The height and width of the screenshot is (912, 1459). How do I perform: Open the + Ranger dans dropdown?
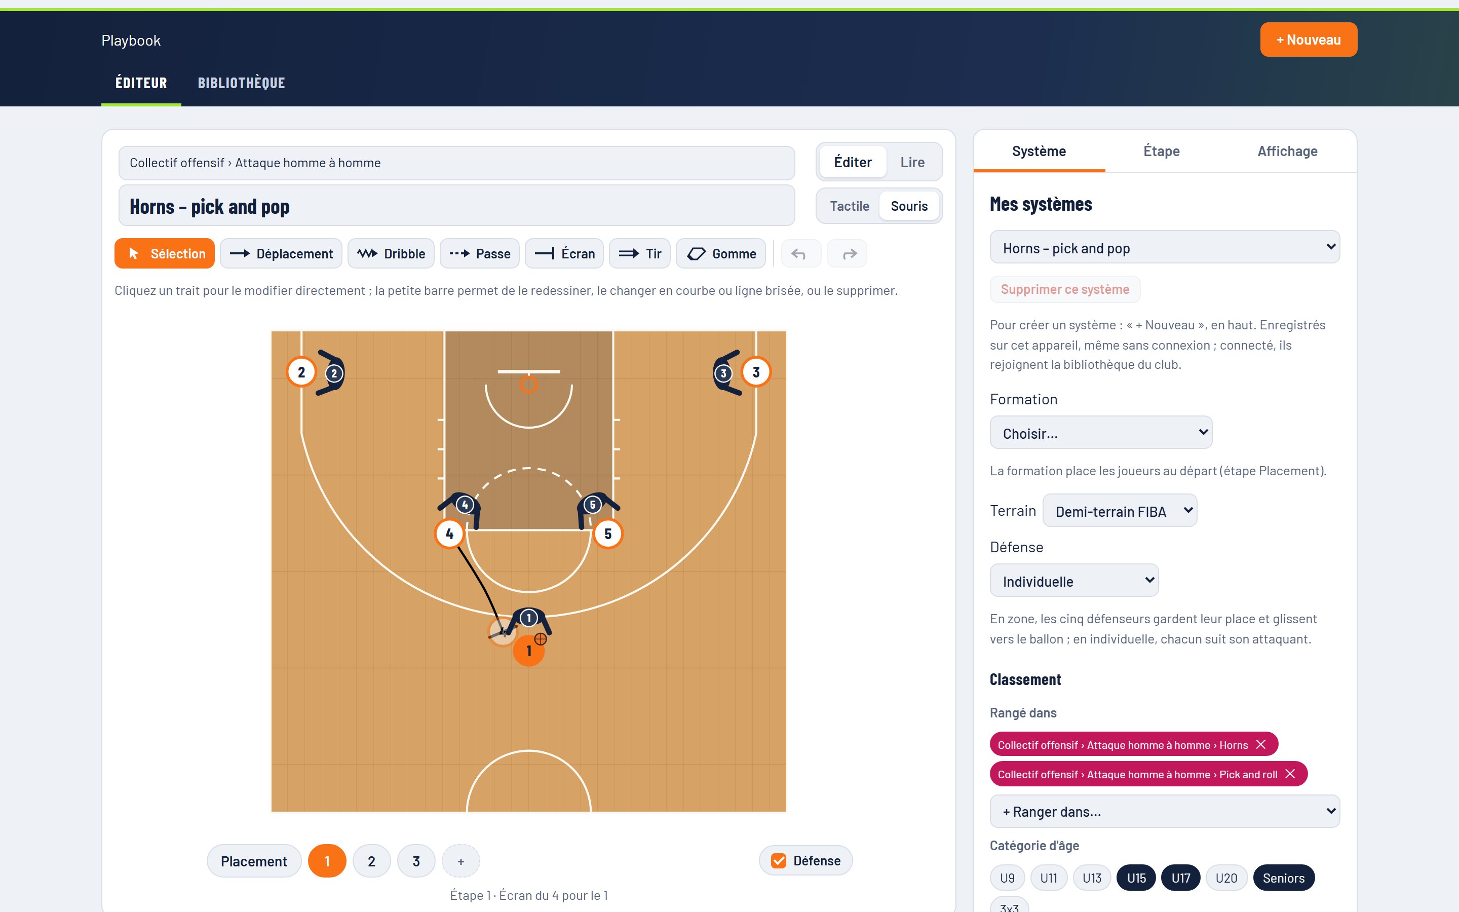click(1164, 811)
